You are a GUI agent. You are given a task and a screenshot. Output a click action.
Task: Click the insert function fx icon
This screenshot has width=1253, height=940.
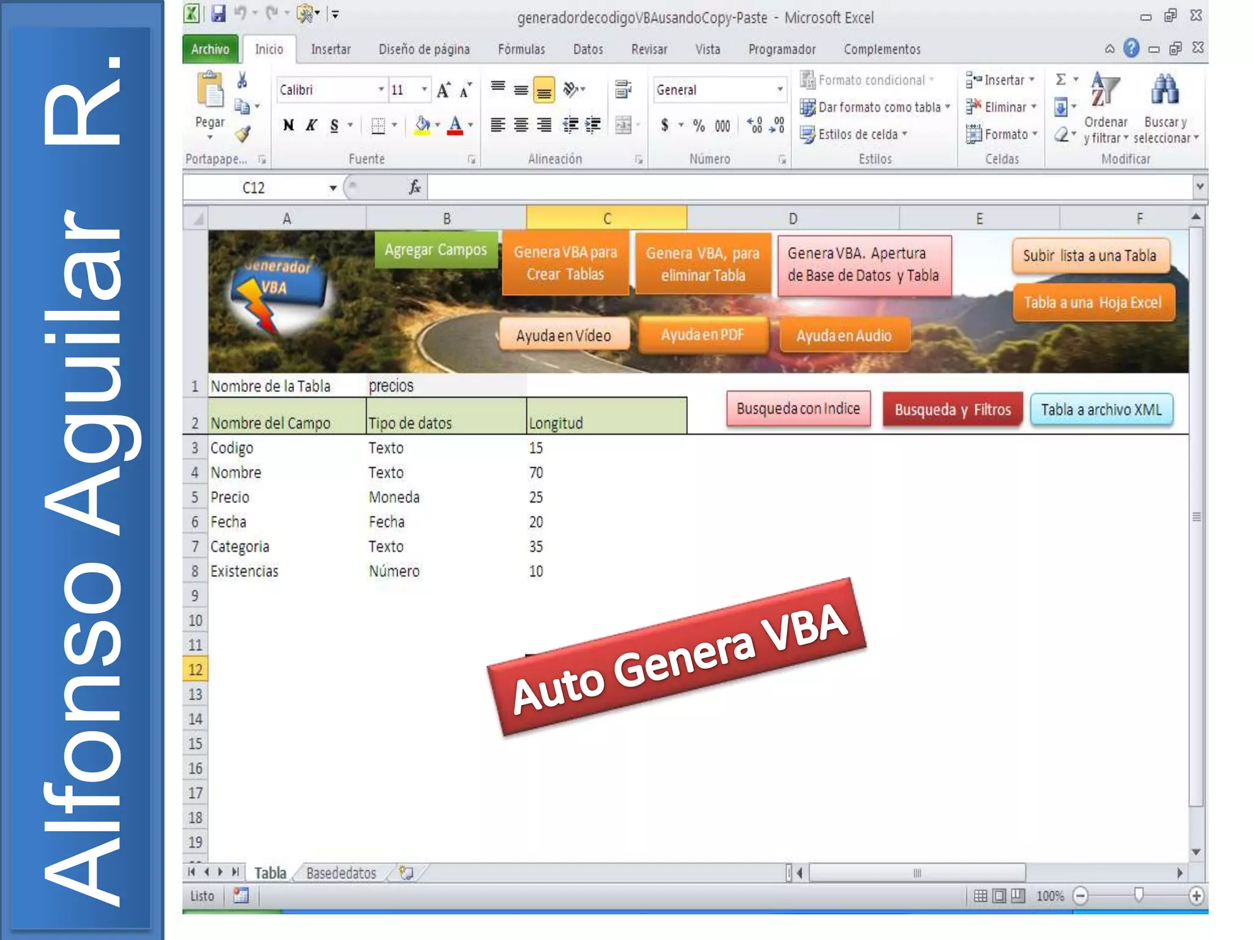415,187
